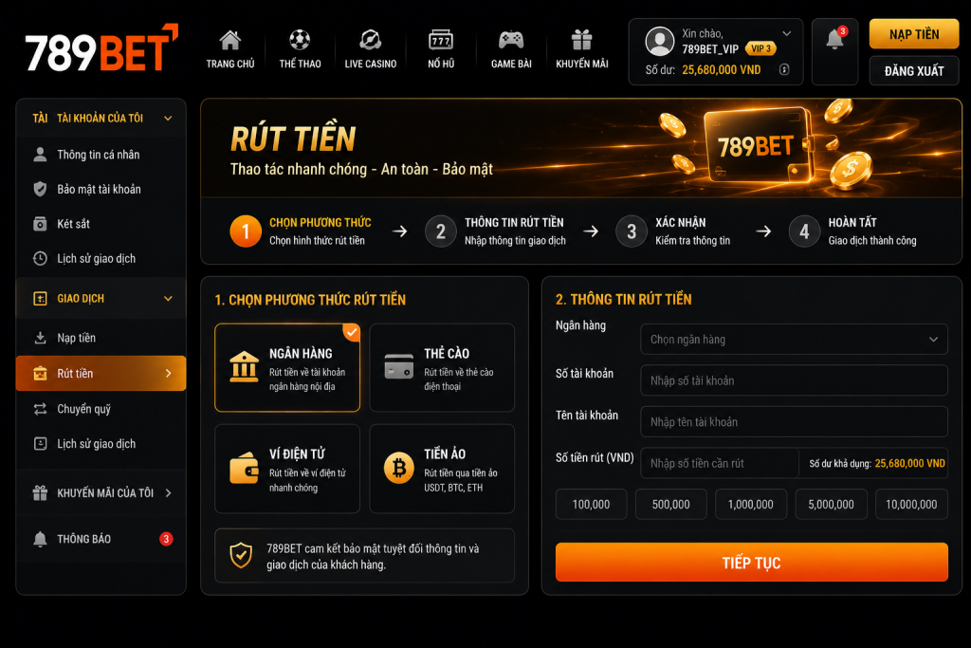Click the Chuyển quỹ transfer arrows icon
The image size is (971, 648).
pyautogui.click(x=40, y=409)
